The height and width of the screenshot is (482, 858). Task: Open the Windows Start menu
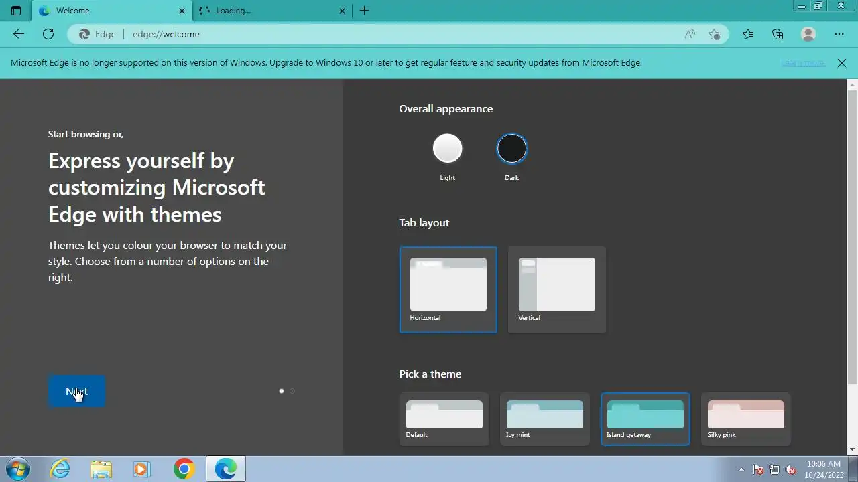tap(17, 469)
